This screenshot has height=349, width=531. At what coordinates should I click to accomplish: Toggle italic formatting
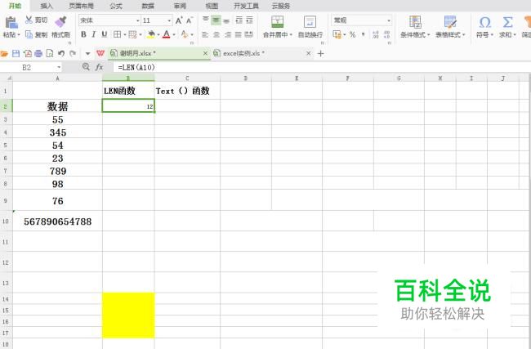pos(94,34)
